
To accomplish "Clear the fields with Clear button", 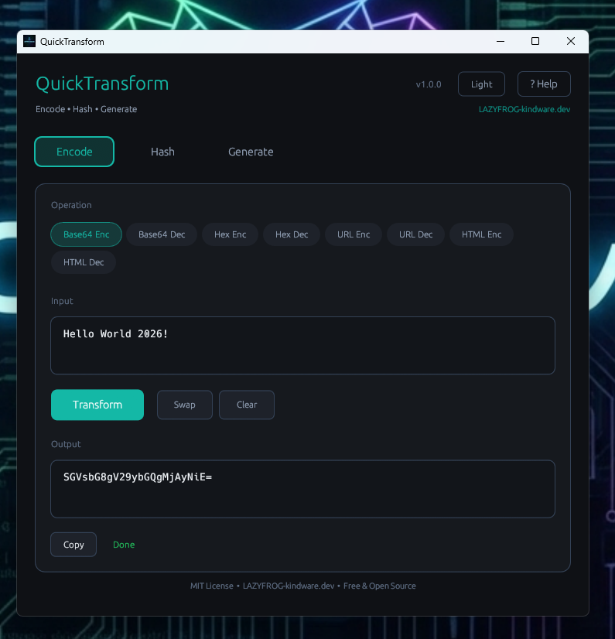I will click(x=247, y=405).
